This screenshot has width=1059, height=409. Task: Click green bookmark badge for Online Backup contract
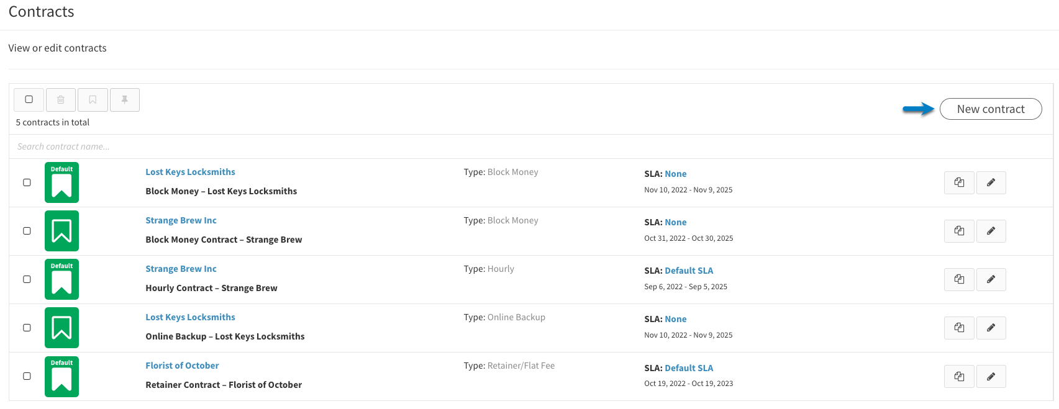pos(61,328)
